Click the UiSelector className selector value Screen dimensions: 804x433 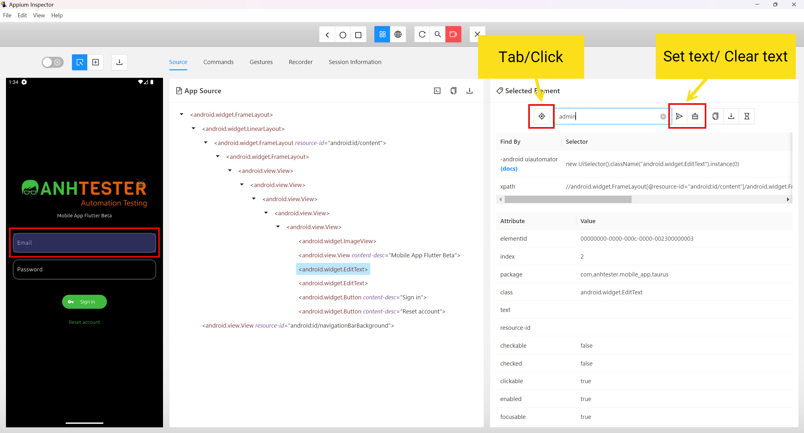[652, 164]
